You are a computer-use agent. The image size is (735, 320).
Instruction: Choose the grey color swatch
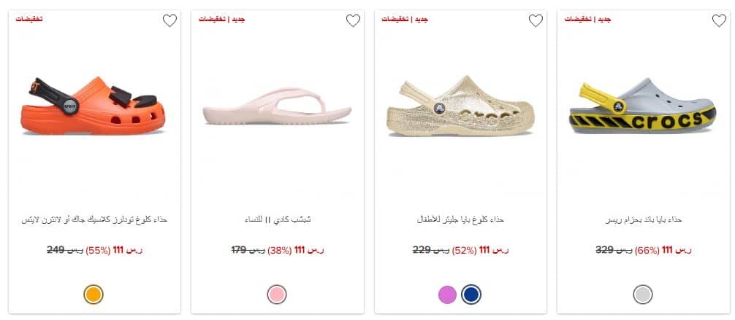[643, 294]
